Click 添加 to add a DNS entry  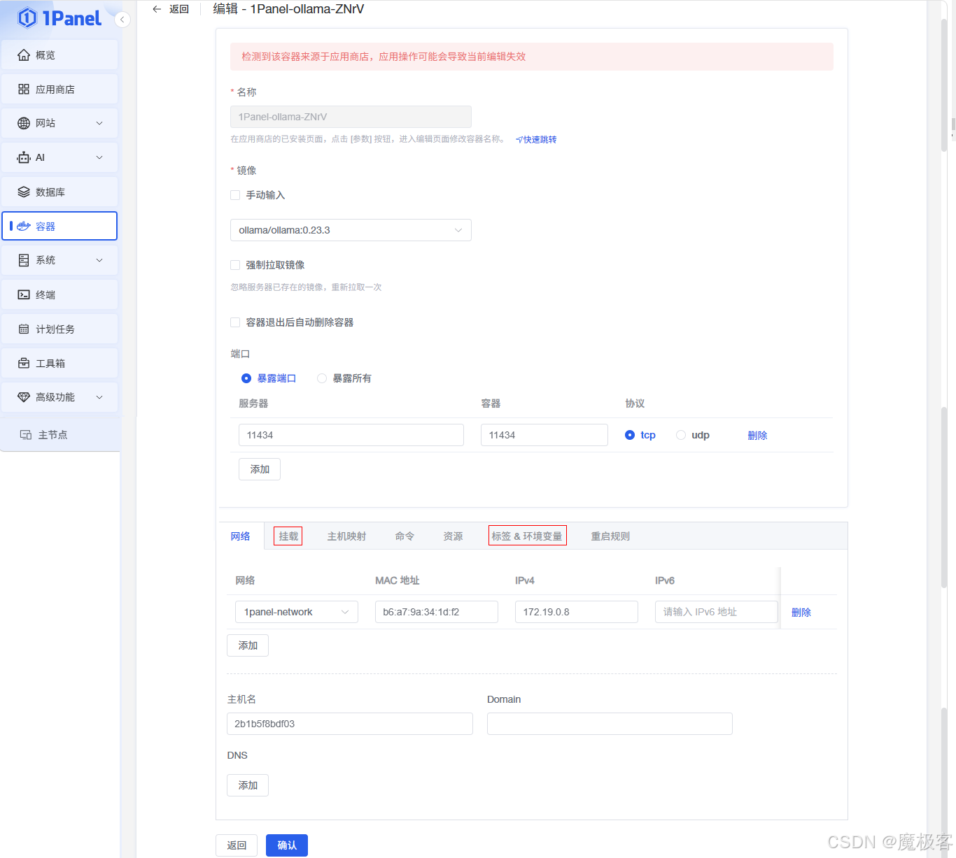[x=248, y=785]
